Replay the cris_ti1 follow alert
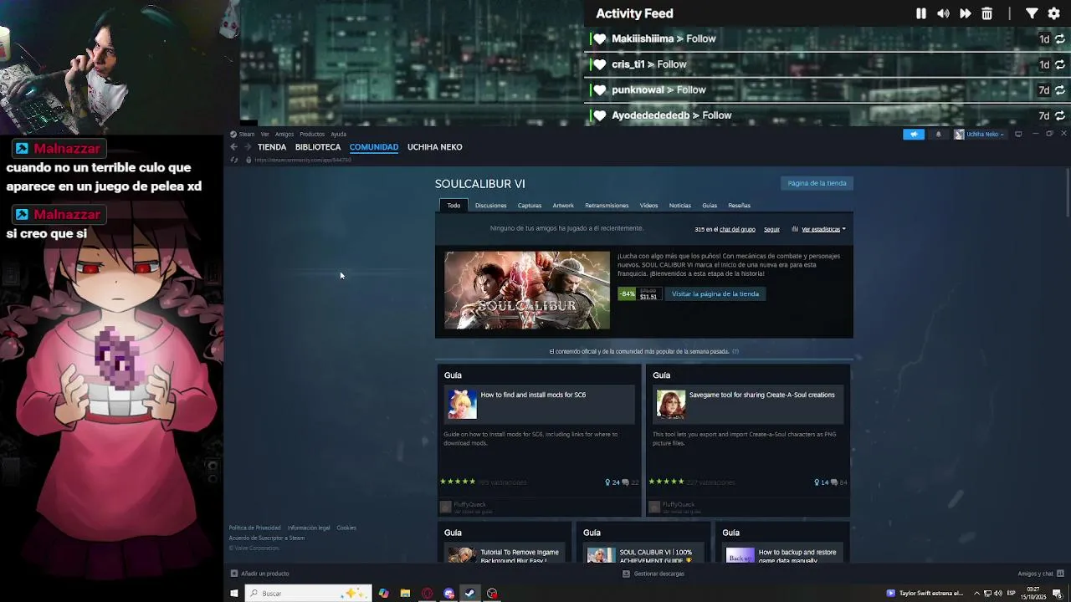Viewport: 1071px width, 602px height. coord(1059,64)
